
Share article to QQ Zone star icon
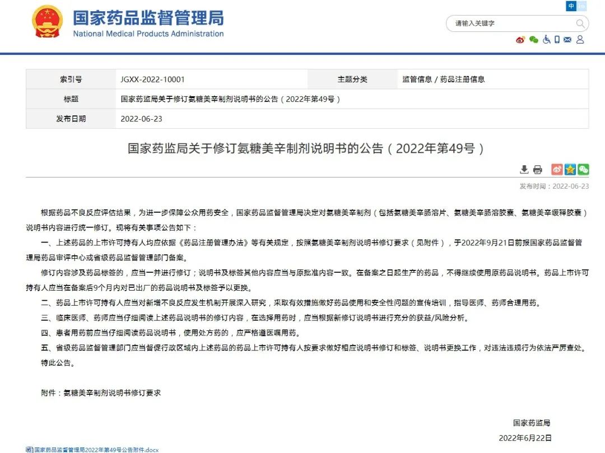click(x=570, y=170)
